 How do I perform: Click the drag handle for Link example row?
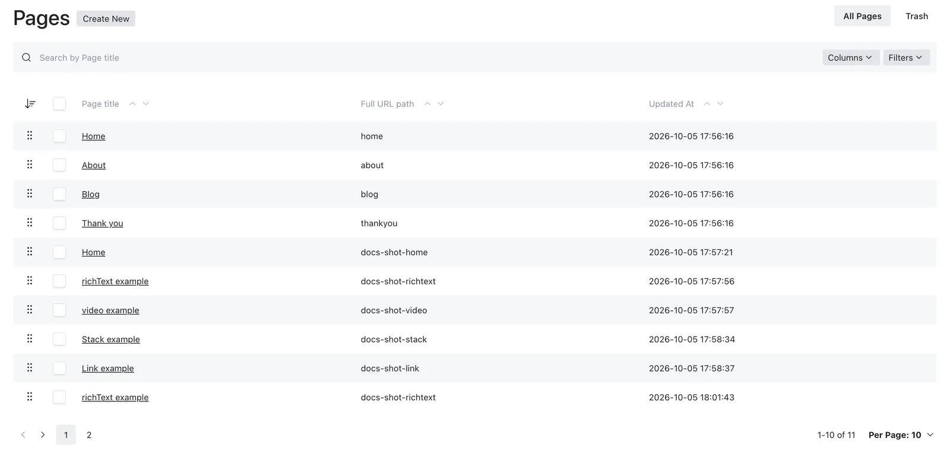click(30, 368)
